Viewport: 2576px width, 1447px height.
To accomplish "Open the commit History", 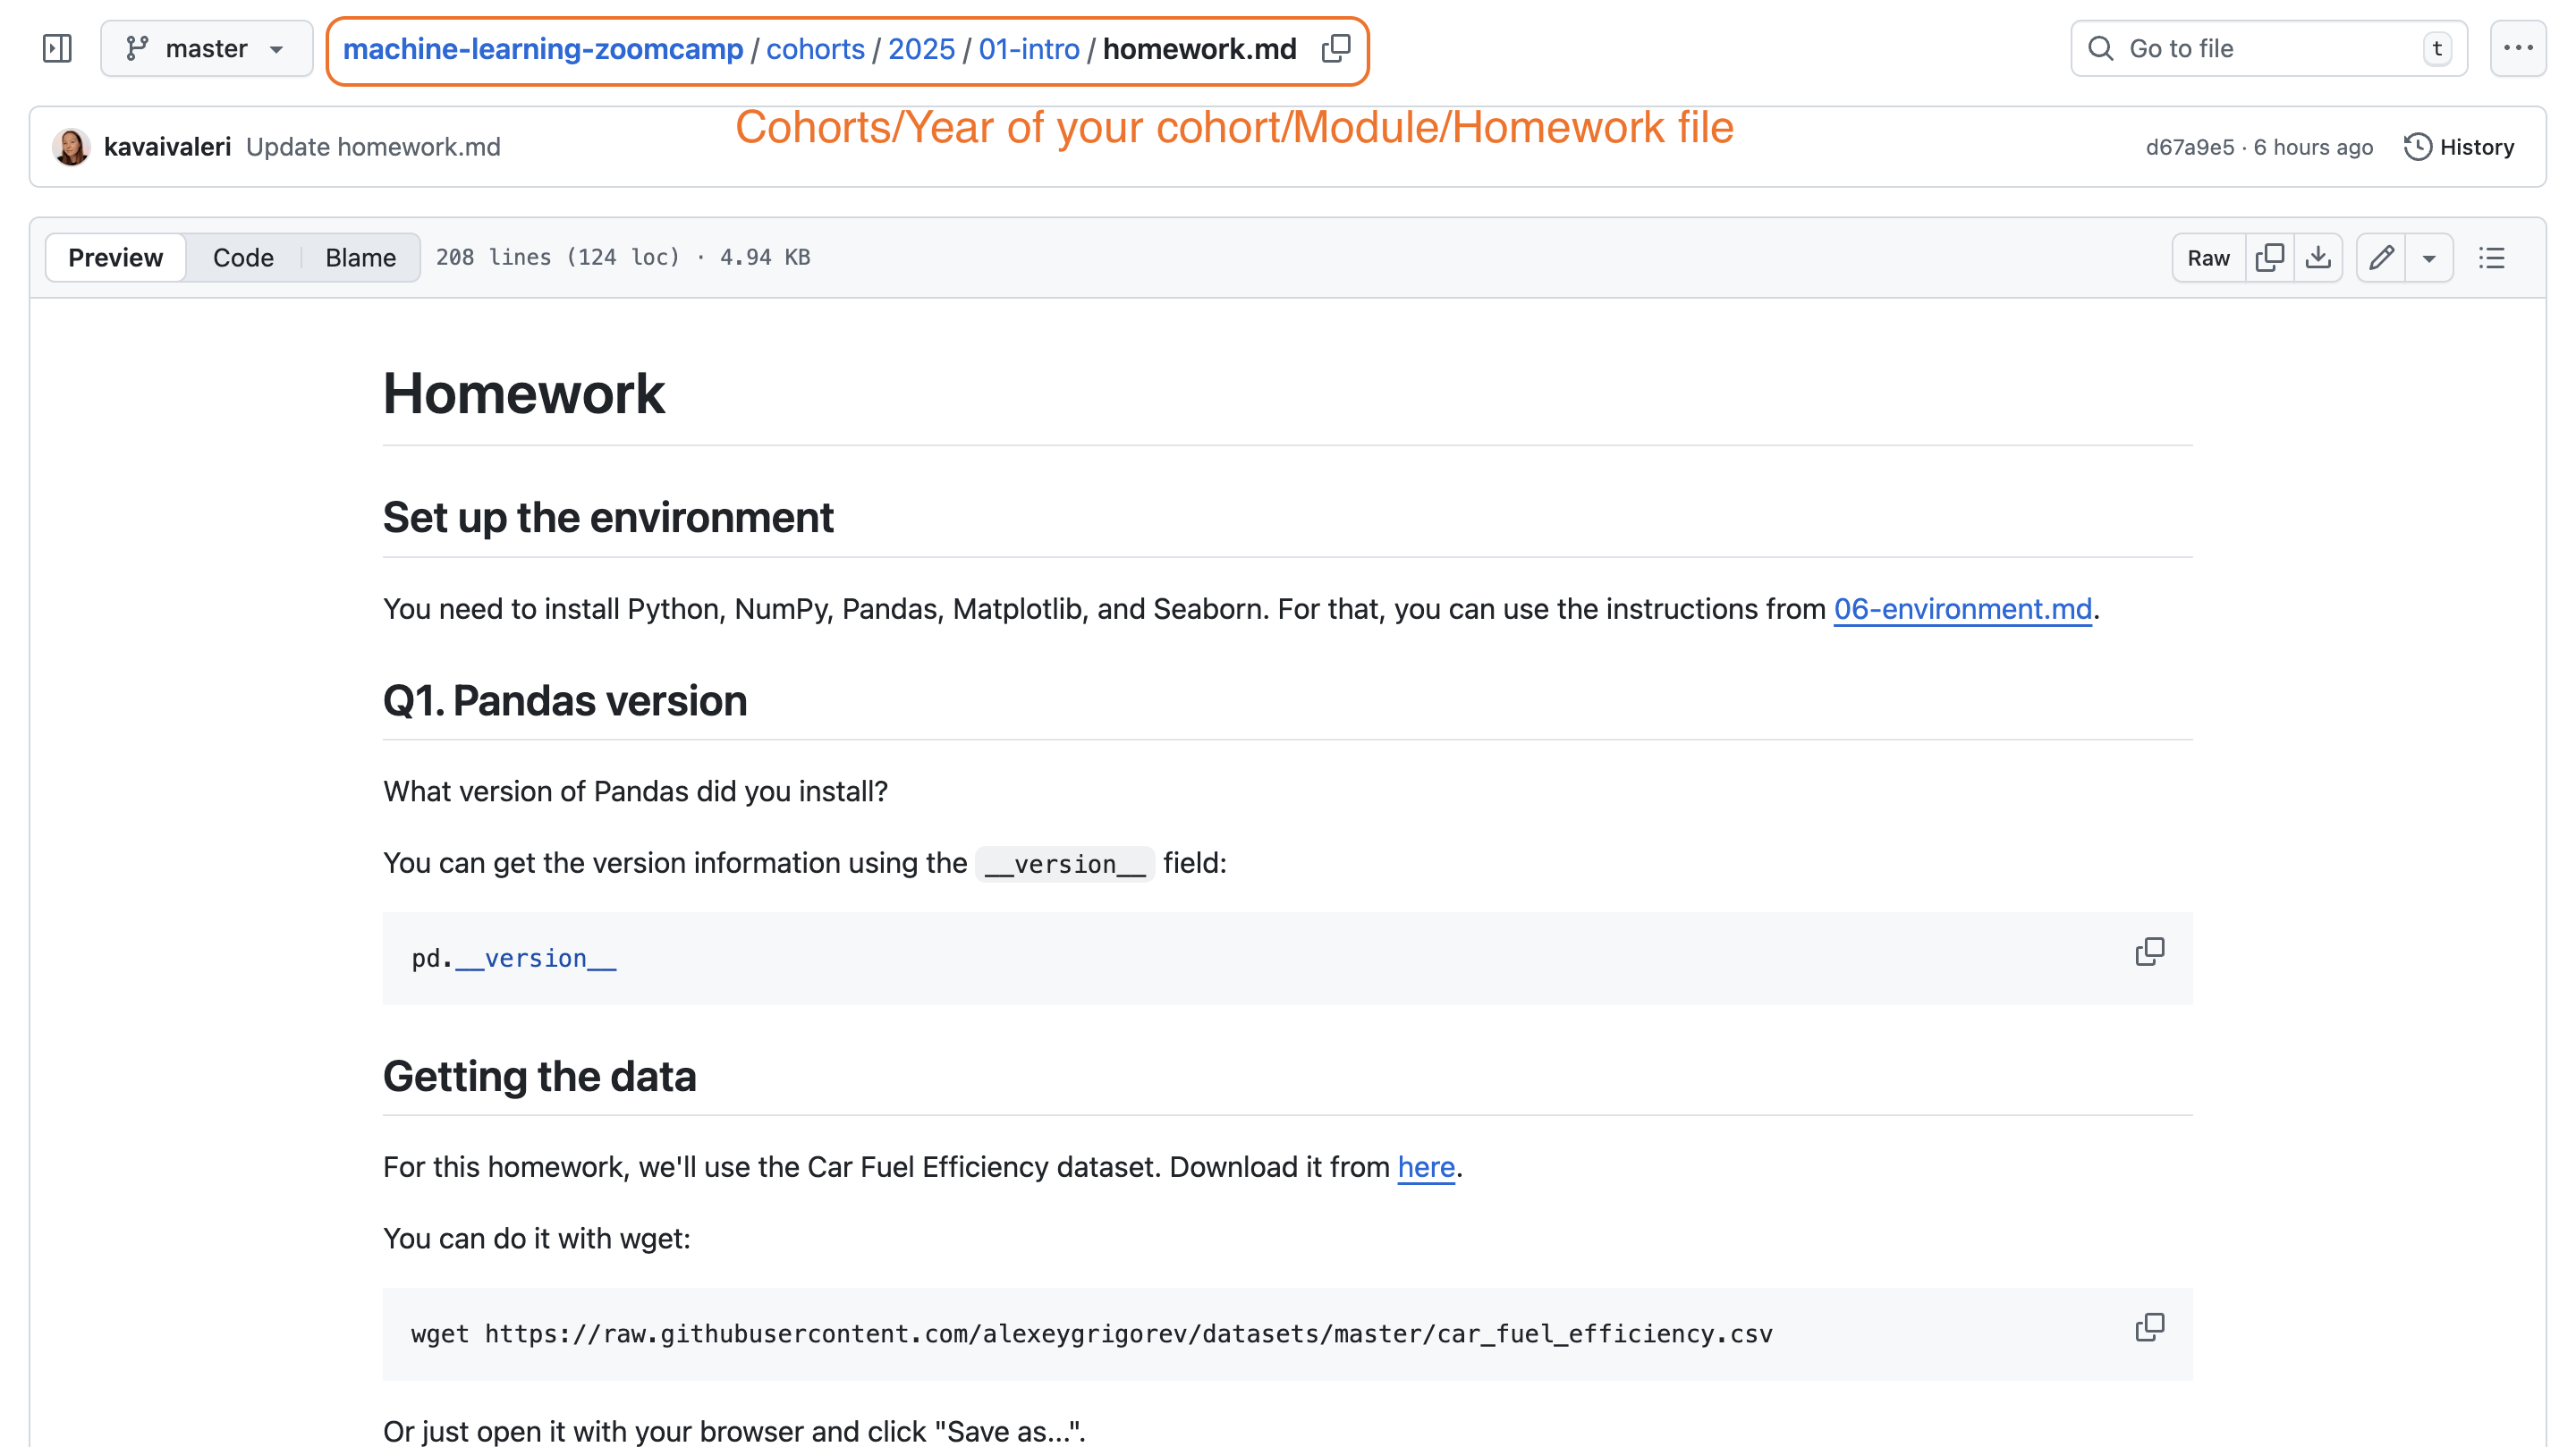I will click(2459, 147).
